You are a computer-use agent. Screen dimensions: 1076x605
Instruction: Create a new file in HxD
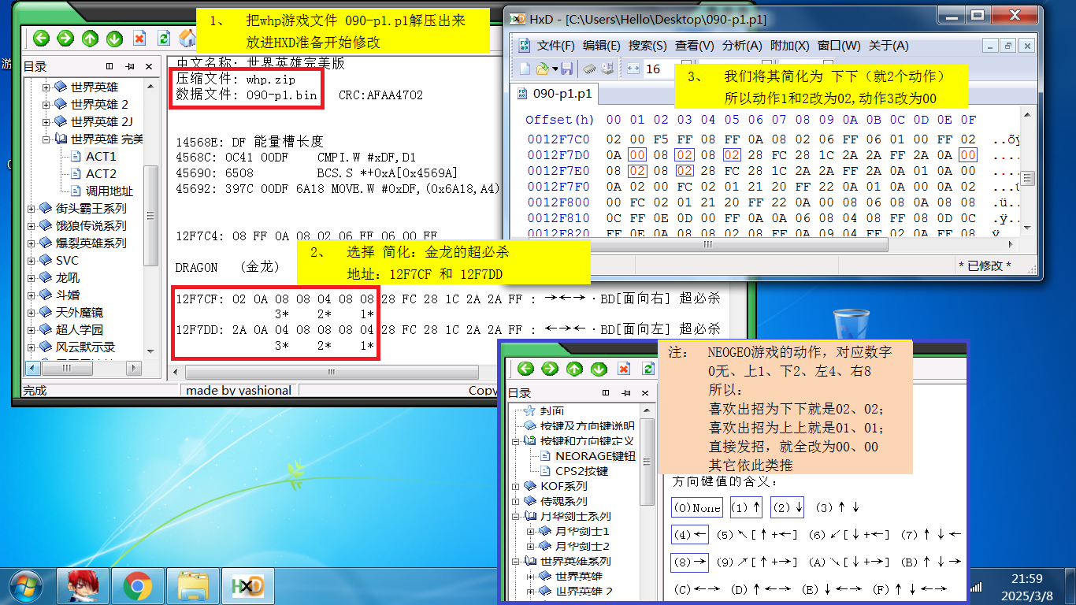pos(523,69)
